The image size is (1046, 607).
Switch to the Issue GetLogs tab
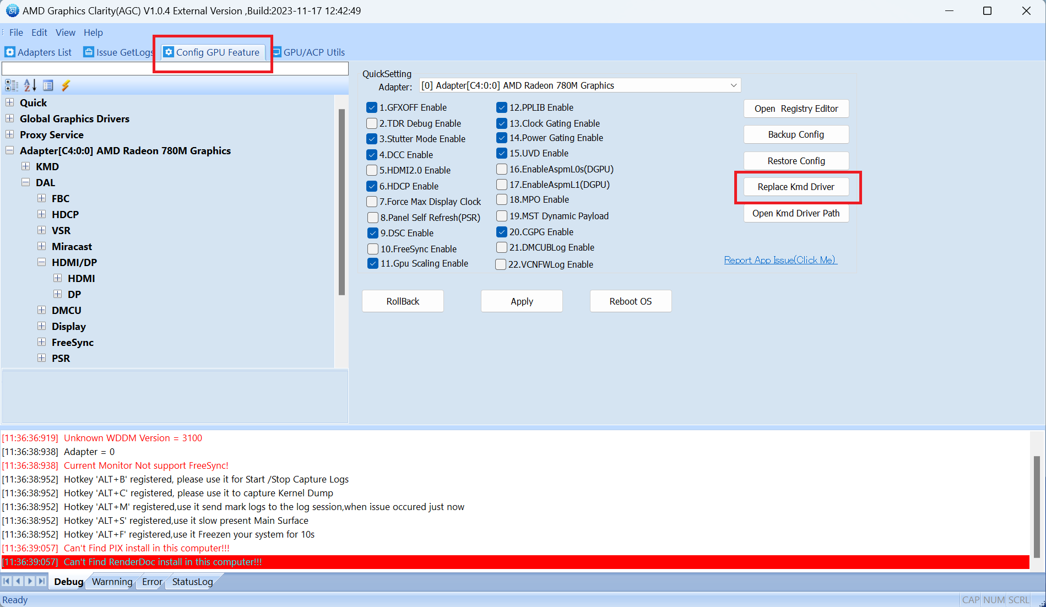(118, 52)
